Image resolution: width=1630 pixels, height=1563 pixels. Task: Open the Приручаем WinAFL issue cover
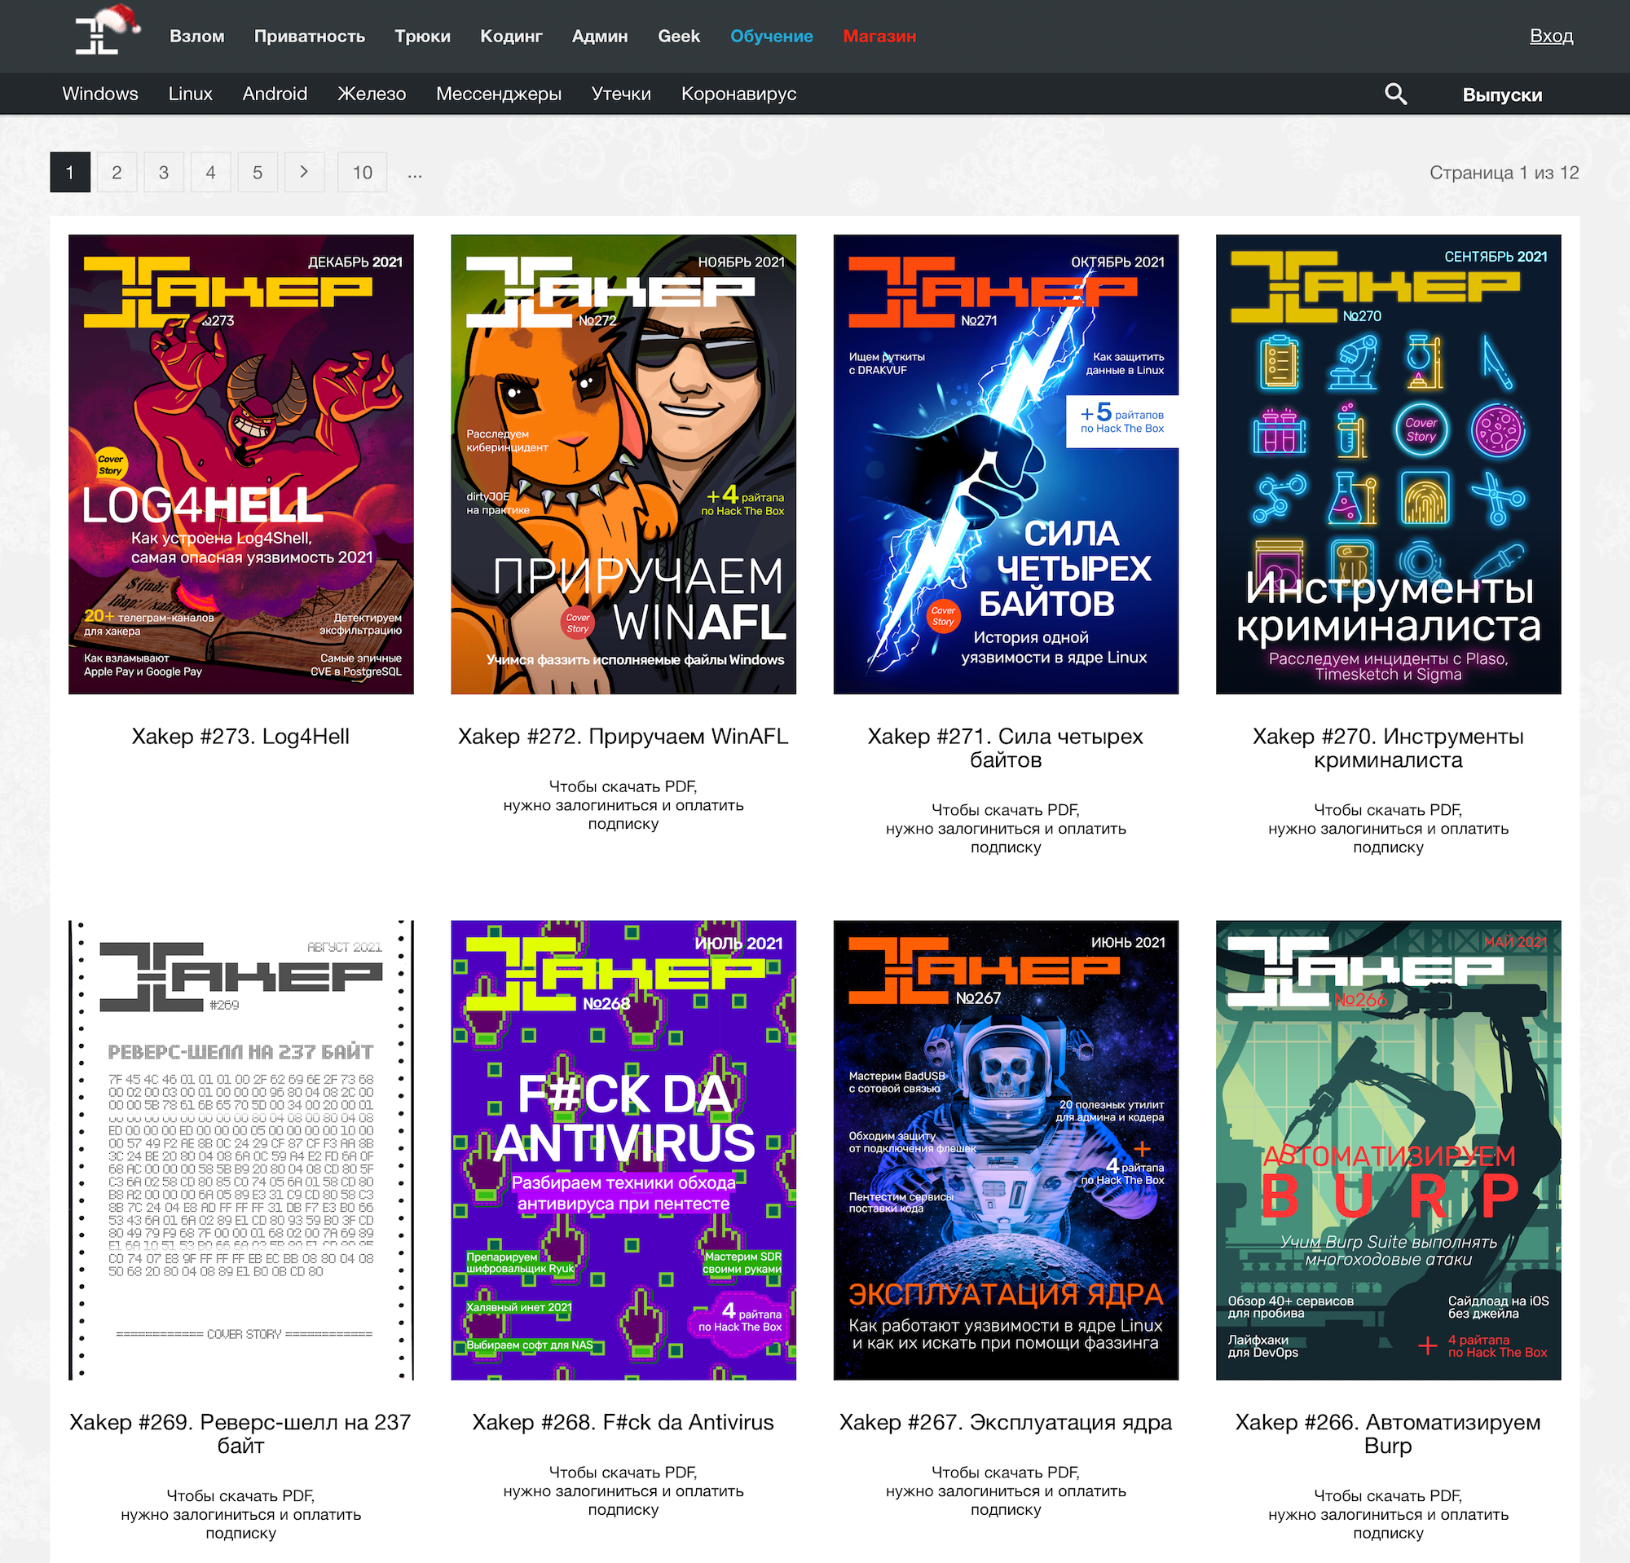623,464
